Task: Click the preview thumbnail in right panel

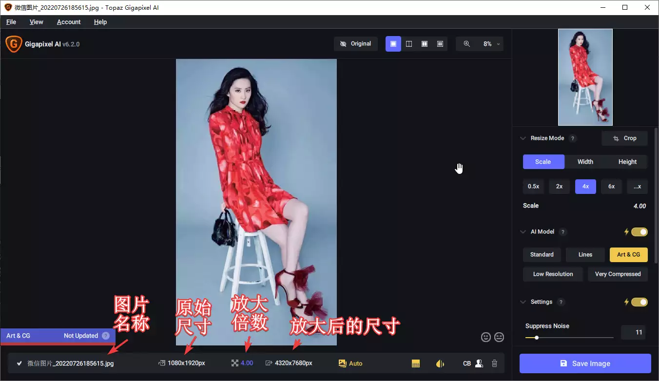Action: (x=585, y=77)
